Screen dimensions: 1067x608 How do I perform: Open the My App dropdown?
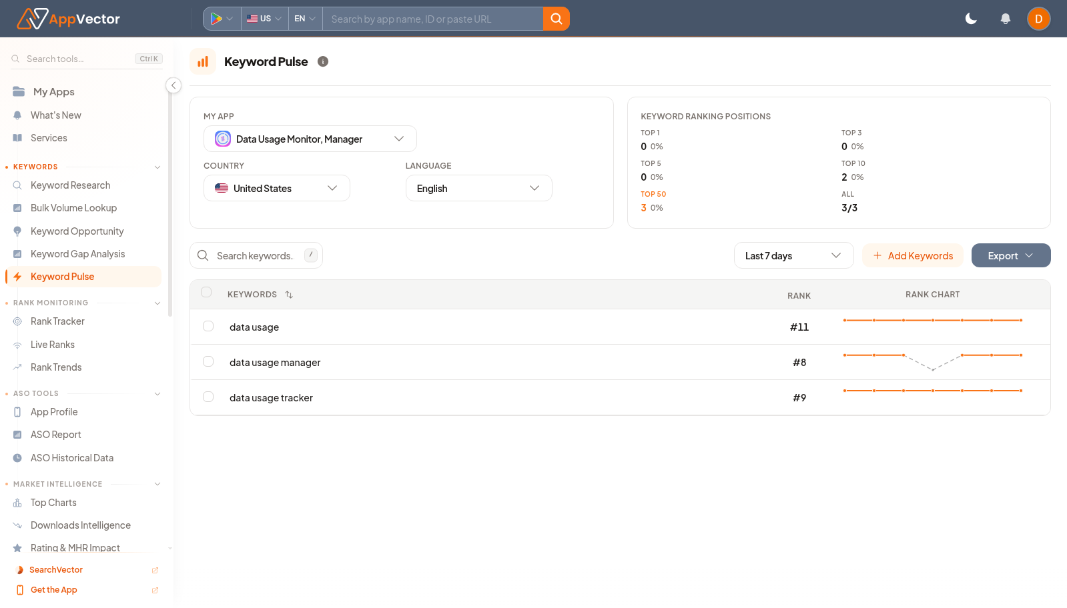click(x=310, y=139)
